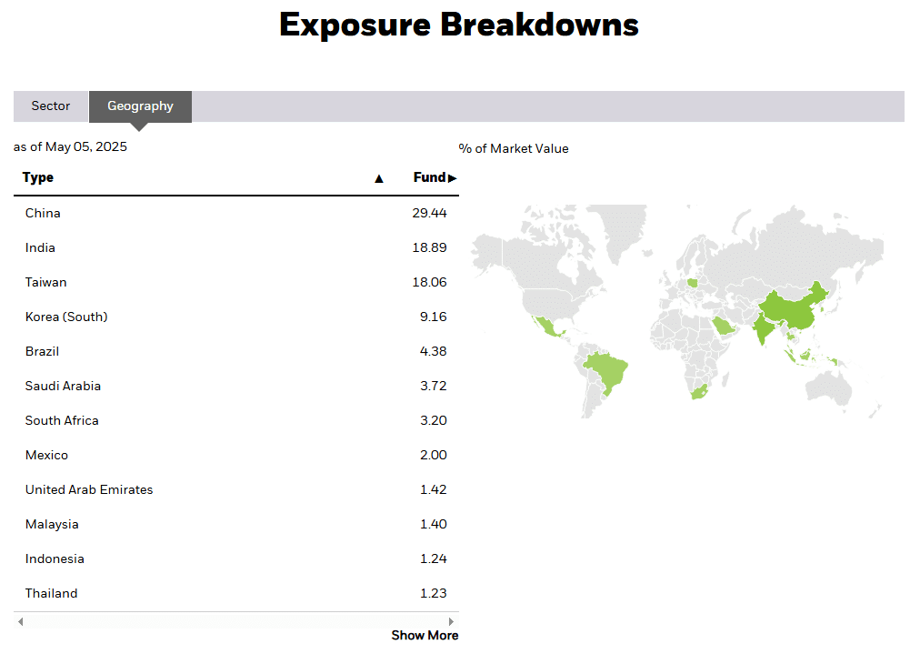Click Saudi Arabia on the world map
Image resolution: width=920 pixels, height=654 pixels.
click(x=723, y=325)
